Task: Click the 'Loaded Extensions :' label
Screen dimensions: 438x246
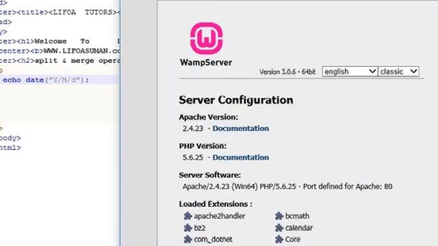Action: point(216,204)
